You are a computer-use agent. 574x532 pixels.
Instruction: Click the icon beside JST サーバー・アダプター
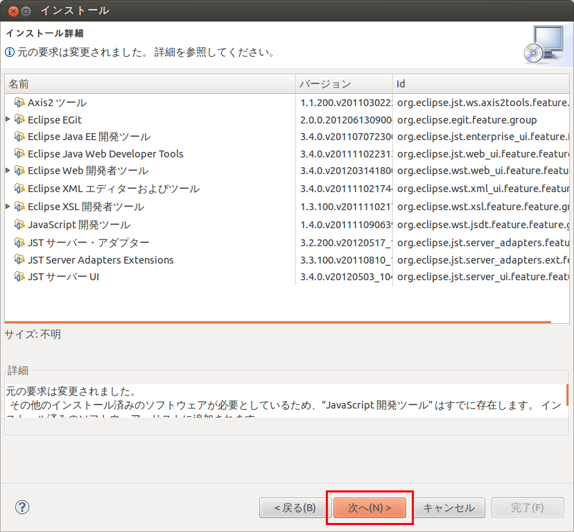[19, 242]
